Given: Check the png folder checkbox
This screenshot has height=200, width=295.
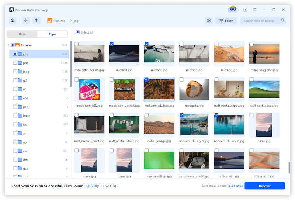Looking at the screenshot, I should [15, 62].
